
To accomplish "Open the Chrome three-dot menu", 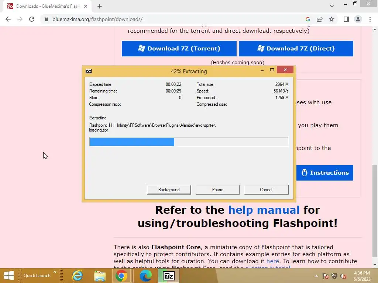I will 370,19.
